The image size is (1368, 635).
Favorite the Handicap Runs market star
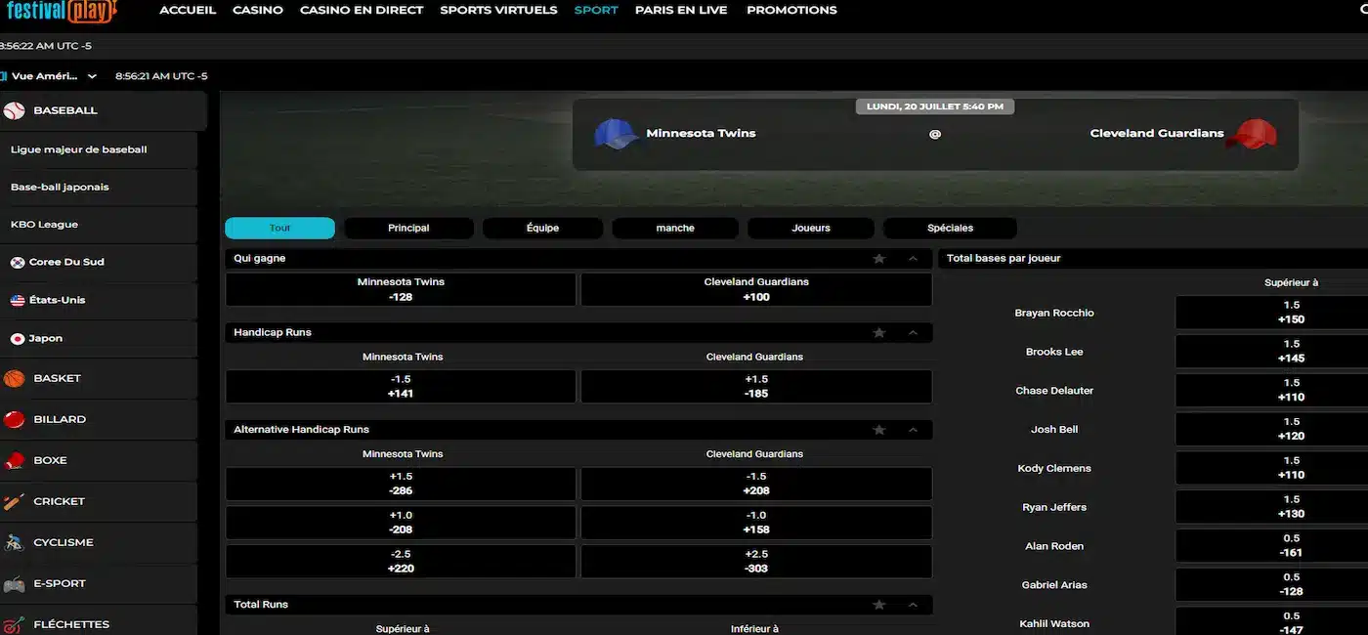pos(878,333)
